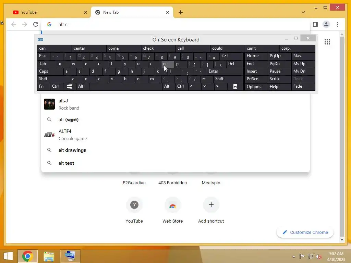
Task: Hit the backspace key on on-screen keyboard
Action: click(x=231, y=56)
